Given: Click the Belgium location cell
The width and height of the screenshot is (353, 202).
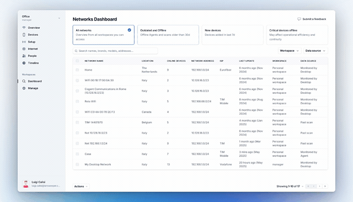Looking at the screenshot, I should pos(147,123).
